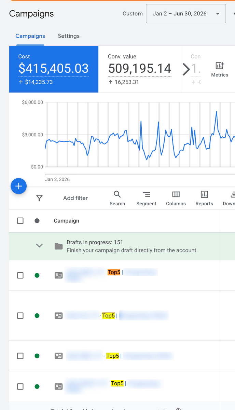Viewport: 235px width, 410px height.
Task: Click the 16,253.31 conv. value change text
Action: pos(126,82)
